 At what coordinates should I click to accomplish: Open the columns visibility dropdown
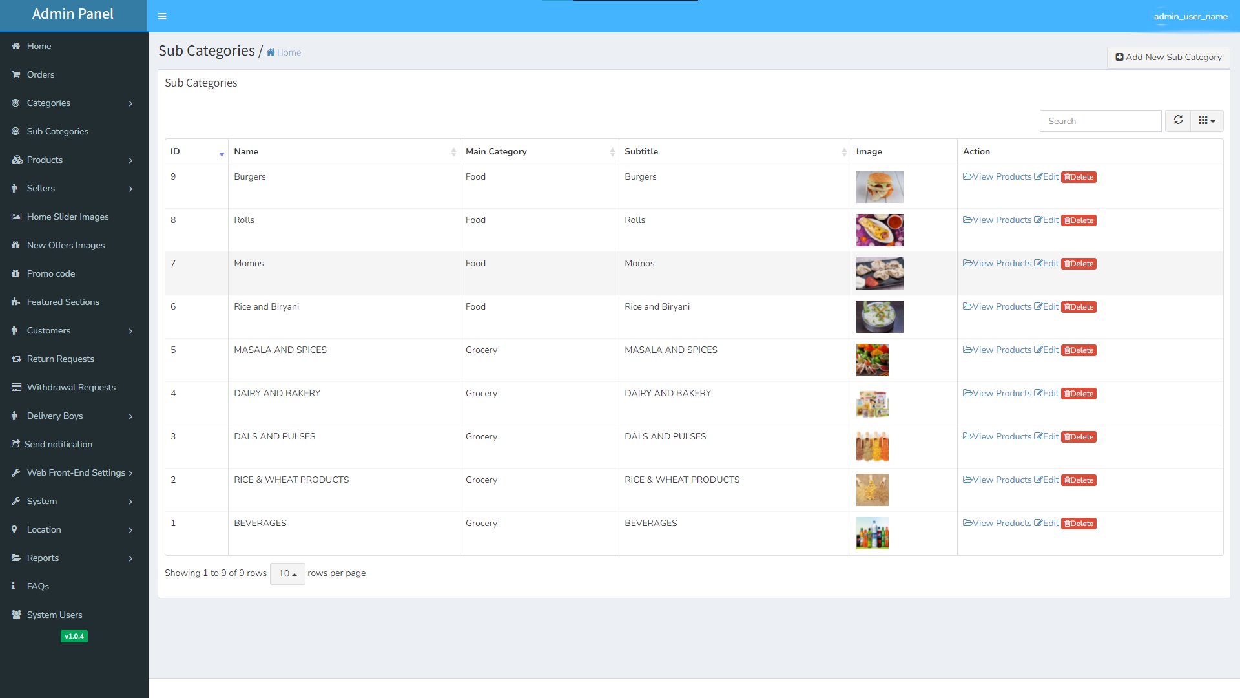tap(1206, 121)
